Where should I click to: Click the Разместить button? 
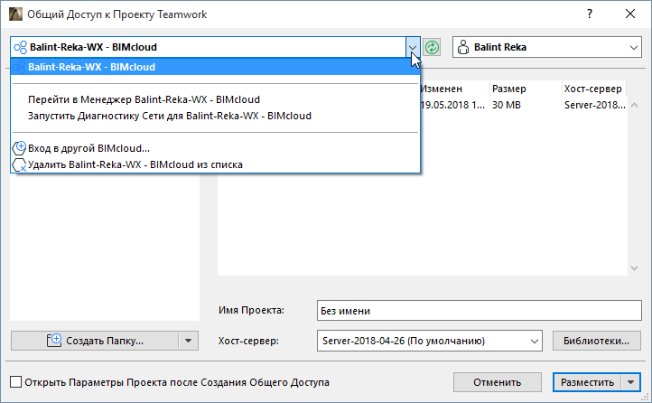pyautogui.click(x=587, y=382)
